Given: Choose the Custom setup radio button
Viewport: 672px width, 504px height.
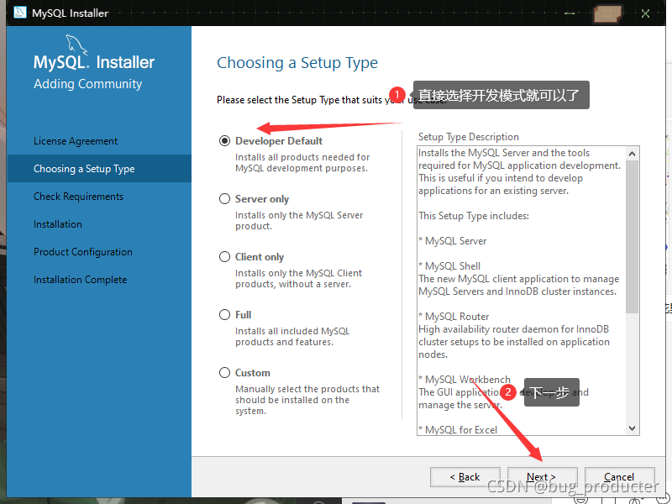Looking at the screenshot, I should point(224,372).
